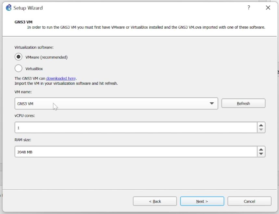
Task: Go back with the Back button
Action: point(155,201)
